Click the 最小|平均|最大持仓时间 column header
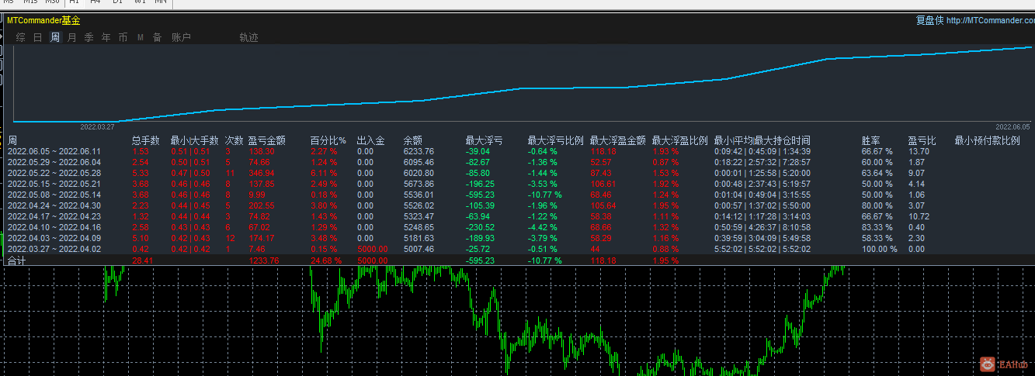The width and height of the screenshot is (1035, 376). pos(762,141)
